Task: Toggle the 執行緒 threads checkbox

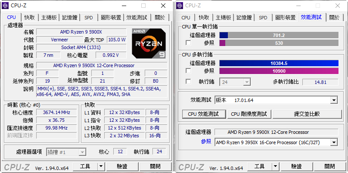Action: click(188, 82)
